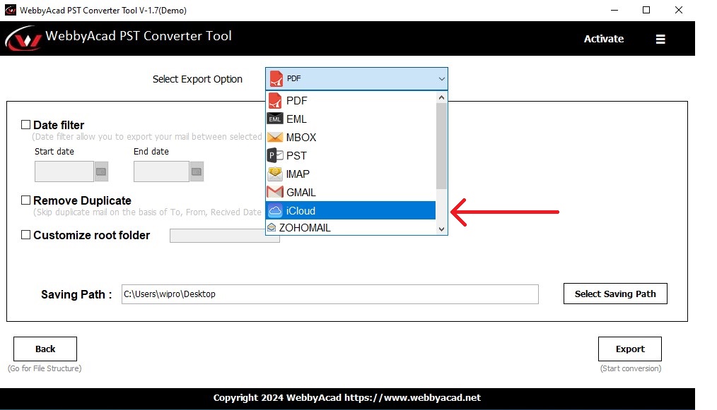Click the app icon in title bar
Image resolution: width=717 pixels, height=410 pixels.
click(x=10, y=10)
